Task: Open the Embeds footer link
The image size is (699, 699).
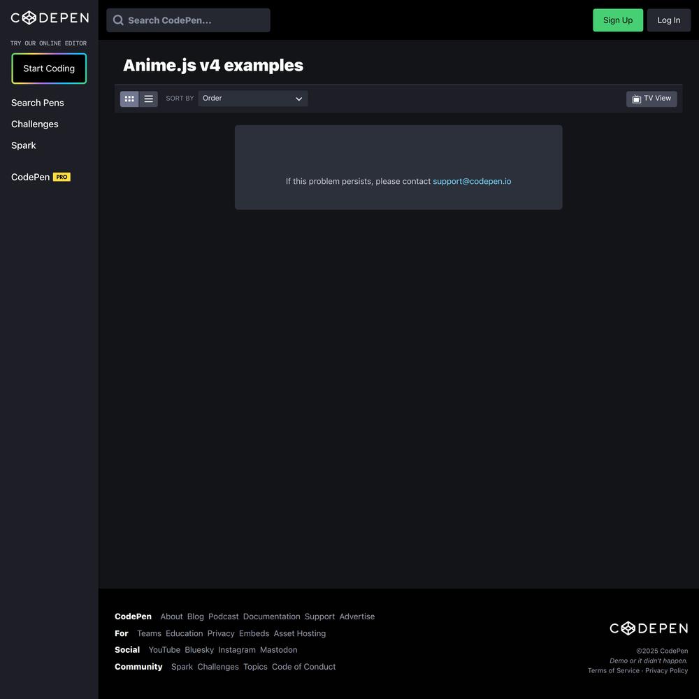Action: (254, 633)
